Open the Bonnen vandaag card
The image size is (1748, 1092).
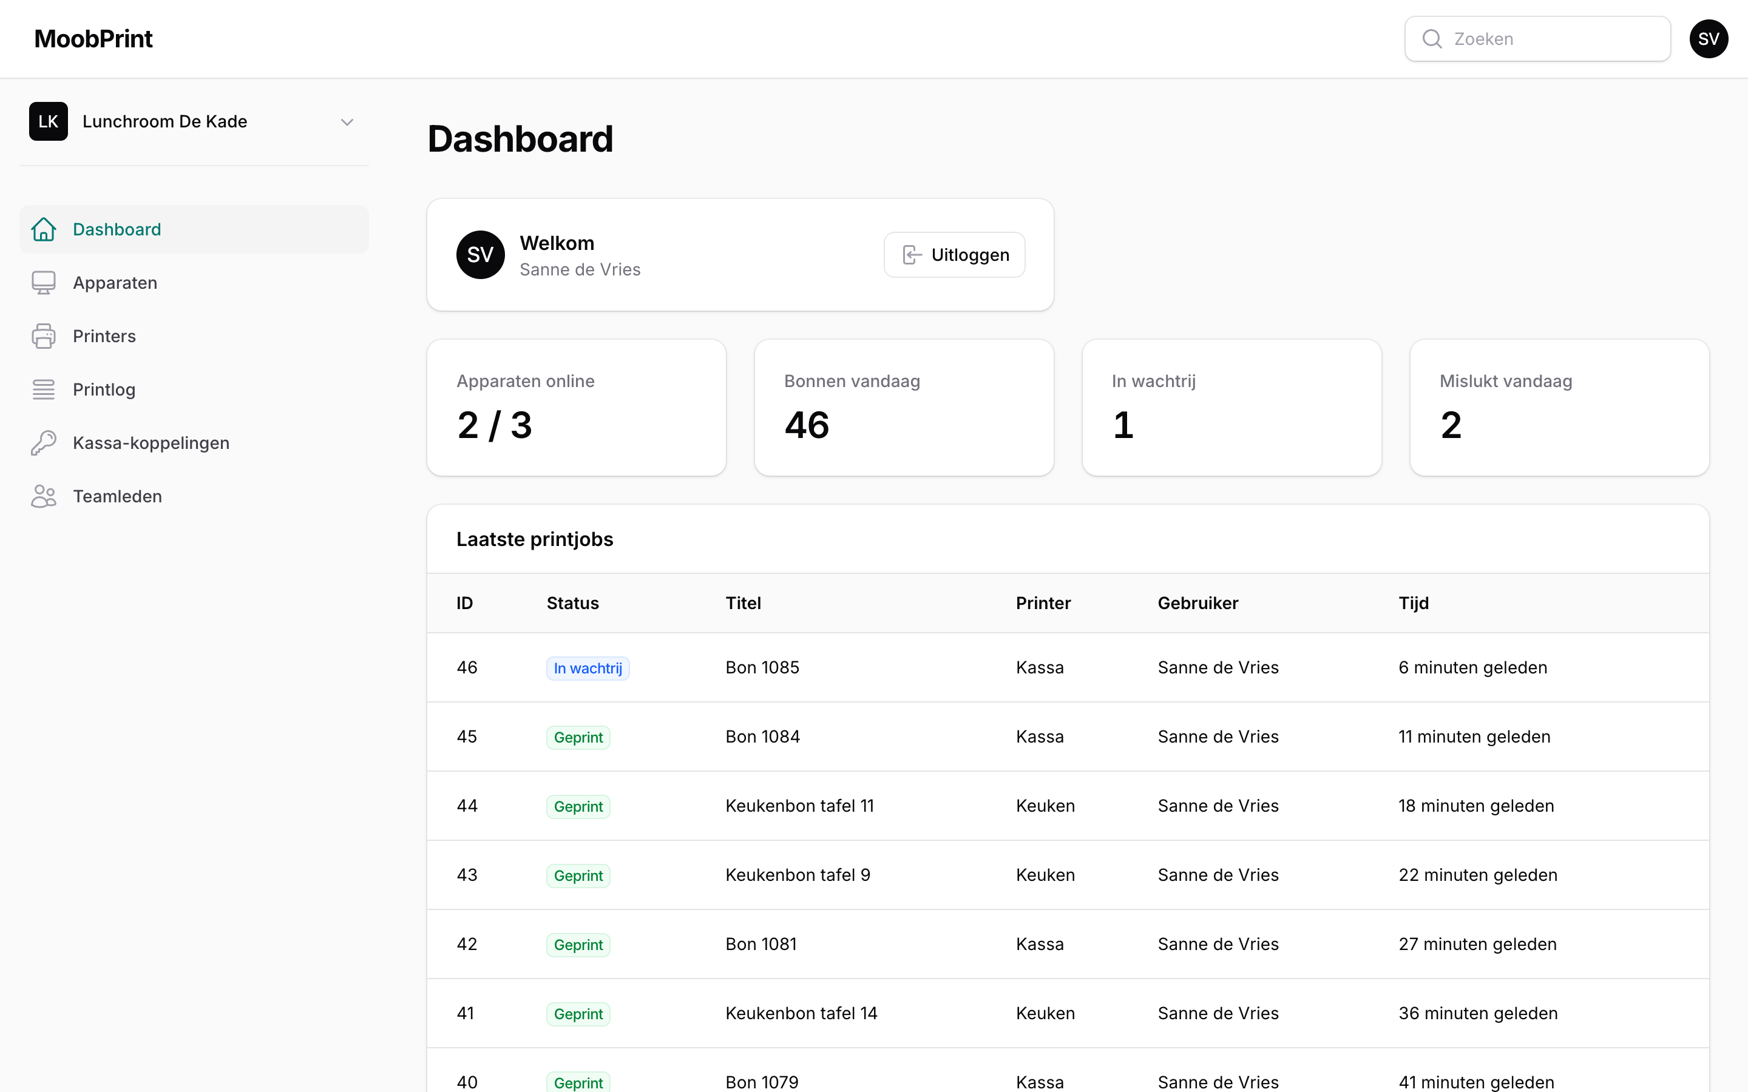(x=904, y=407)
